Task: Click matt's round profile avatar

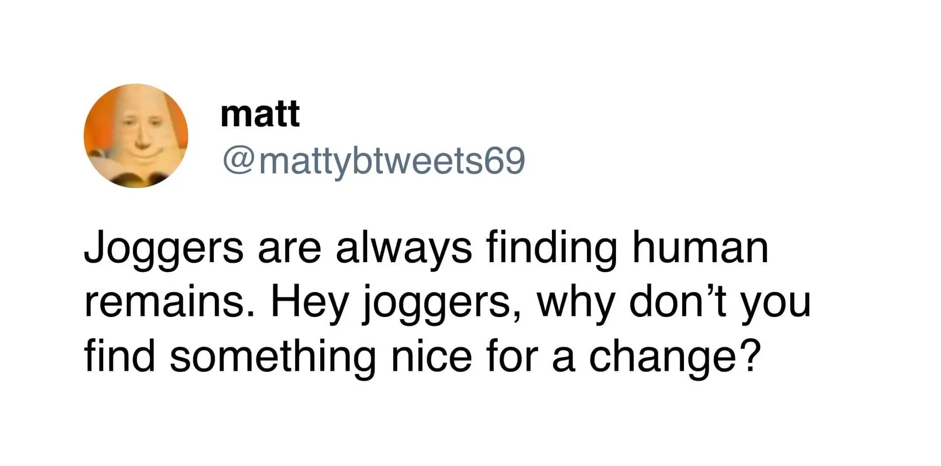Action: pos(135,136)
